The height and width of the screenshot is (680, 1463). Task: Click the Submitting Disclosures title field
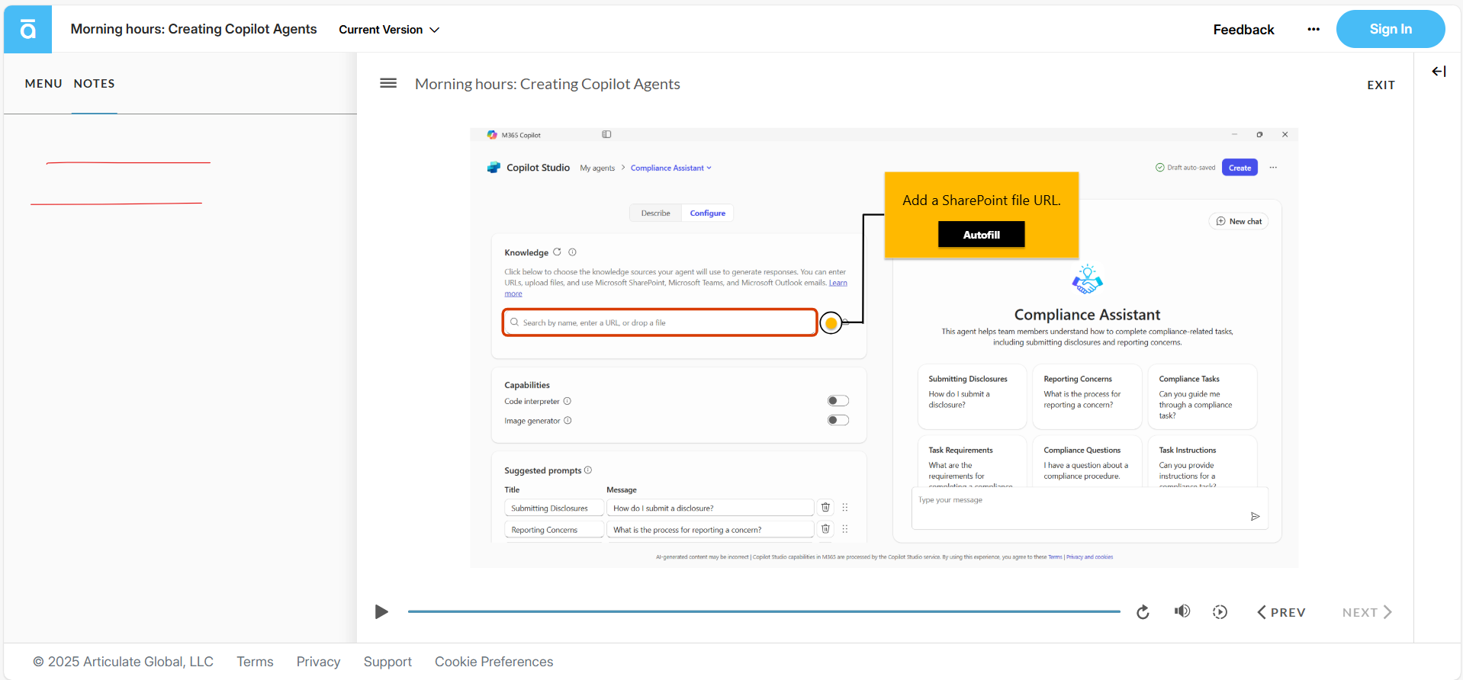pos(554,508)
